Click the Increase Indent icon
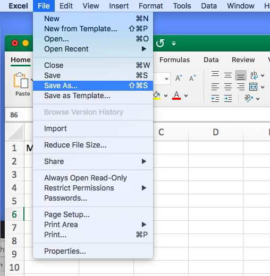 point(228,98)
